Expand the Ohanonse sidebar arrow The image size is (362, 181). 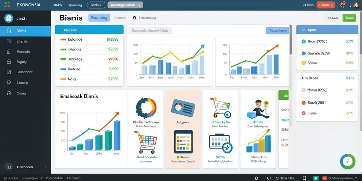click(46, 167)
